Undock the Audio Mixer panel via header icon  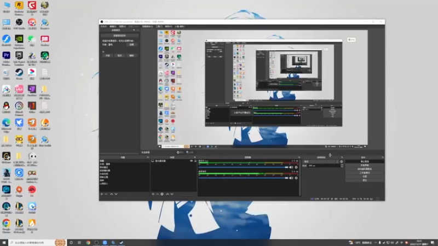[x=299, y=157]
